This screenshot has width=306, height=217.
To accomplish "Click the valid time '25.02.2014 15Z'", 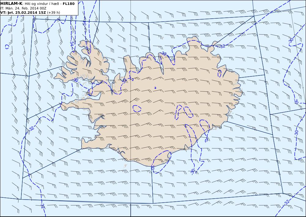I will [31, 13].
